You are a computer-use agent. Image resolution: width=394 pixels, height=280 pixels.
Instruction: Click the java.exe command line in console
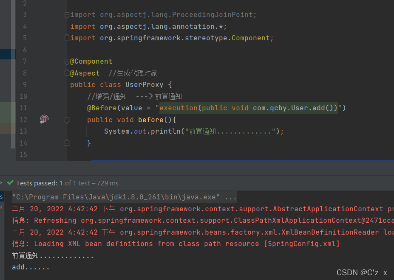125,197
